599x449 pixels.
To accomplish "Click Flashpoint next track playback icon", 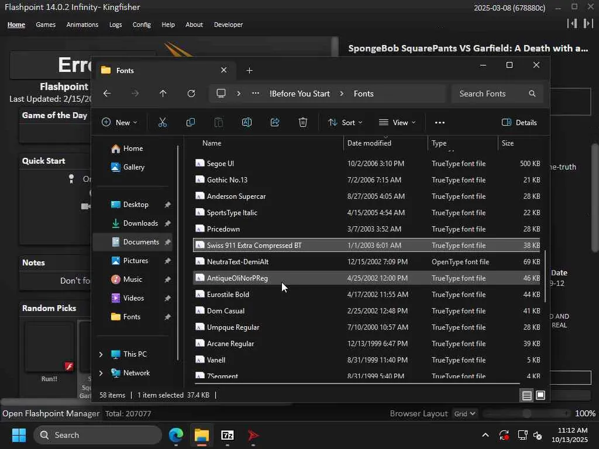I will [x=588, y=23].
